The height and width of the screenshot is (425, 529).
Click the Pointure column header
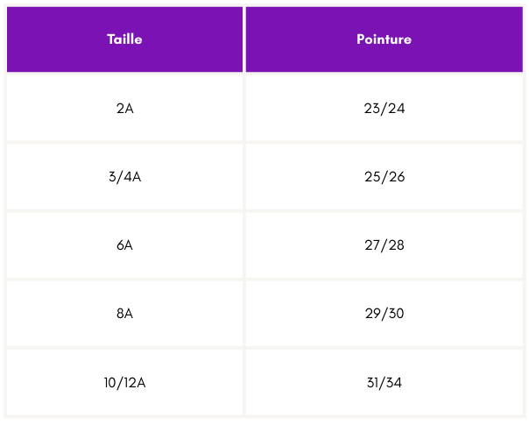click(384, 39)
